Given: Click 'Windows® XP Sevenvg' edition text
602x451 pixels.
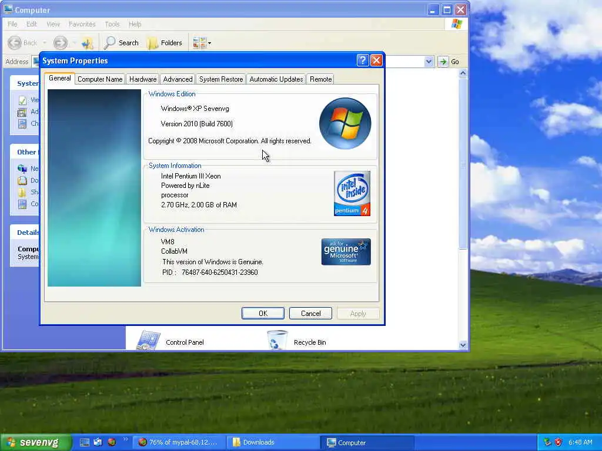Looking at the screenshot, I should [195, 109].
